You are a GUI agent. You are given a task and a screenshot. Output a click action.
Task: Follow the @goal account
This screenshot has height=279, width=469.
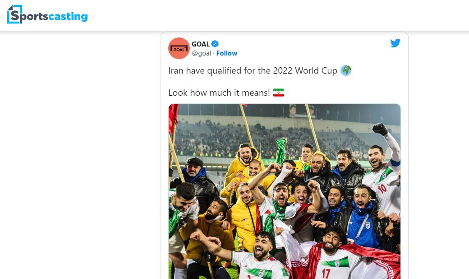[x=227, y=53]
